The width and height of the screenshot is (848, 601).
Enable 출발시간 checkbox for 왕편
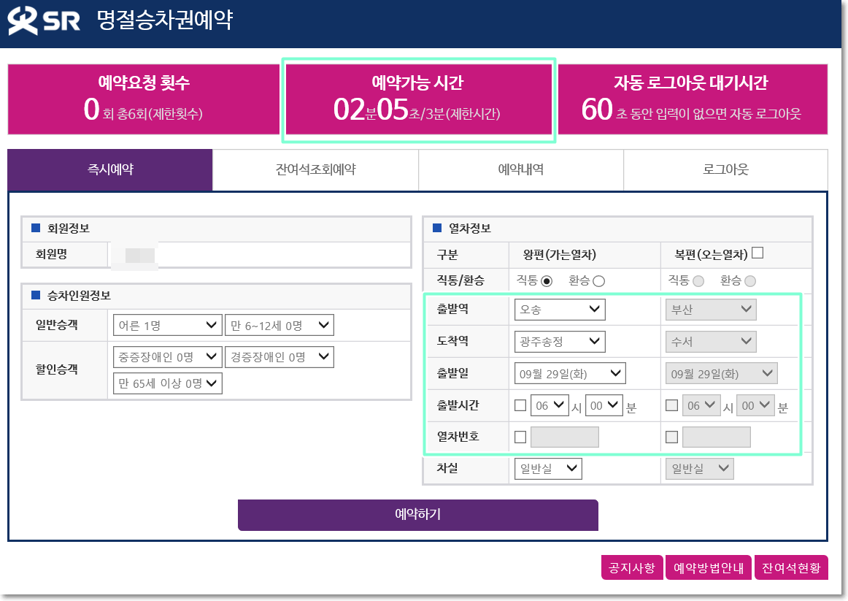coord(520,405)
